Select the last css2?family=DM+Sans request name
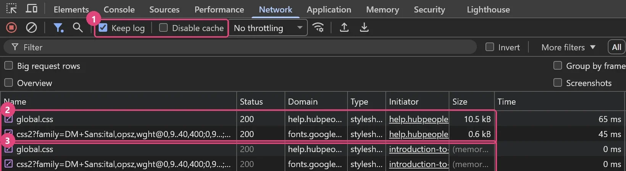 pyautogui.click(x=123, y=164)
